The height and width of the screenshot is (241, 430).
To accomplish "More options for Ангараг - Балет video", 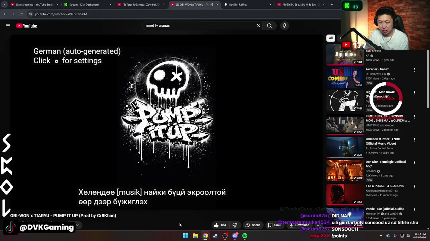I will (415, 70).
